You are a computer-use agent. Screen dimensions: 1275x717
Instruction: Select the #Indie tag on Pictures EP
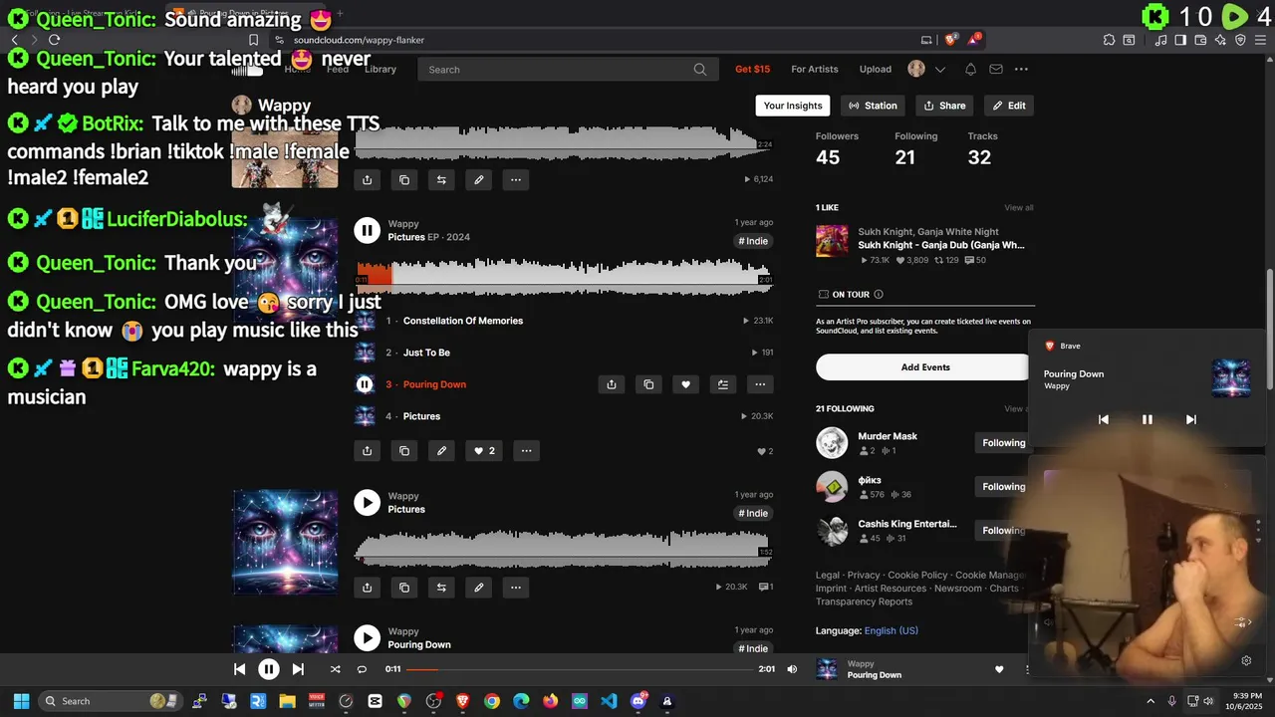[753, 241]
